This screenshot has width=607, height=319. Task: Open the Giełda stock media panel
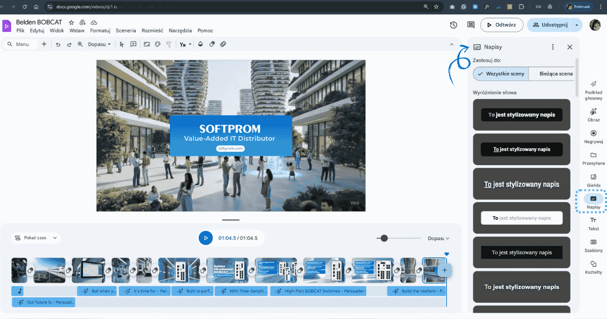(x=593, y=180)
